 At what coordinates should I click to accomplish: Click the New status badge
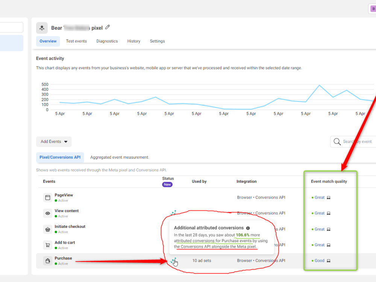pyautogui.click(x=167, y=185)
